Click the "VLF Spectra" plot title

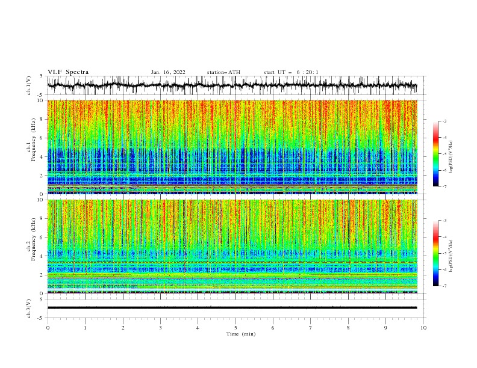click(68, 72)
